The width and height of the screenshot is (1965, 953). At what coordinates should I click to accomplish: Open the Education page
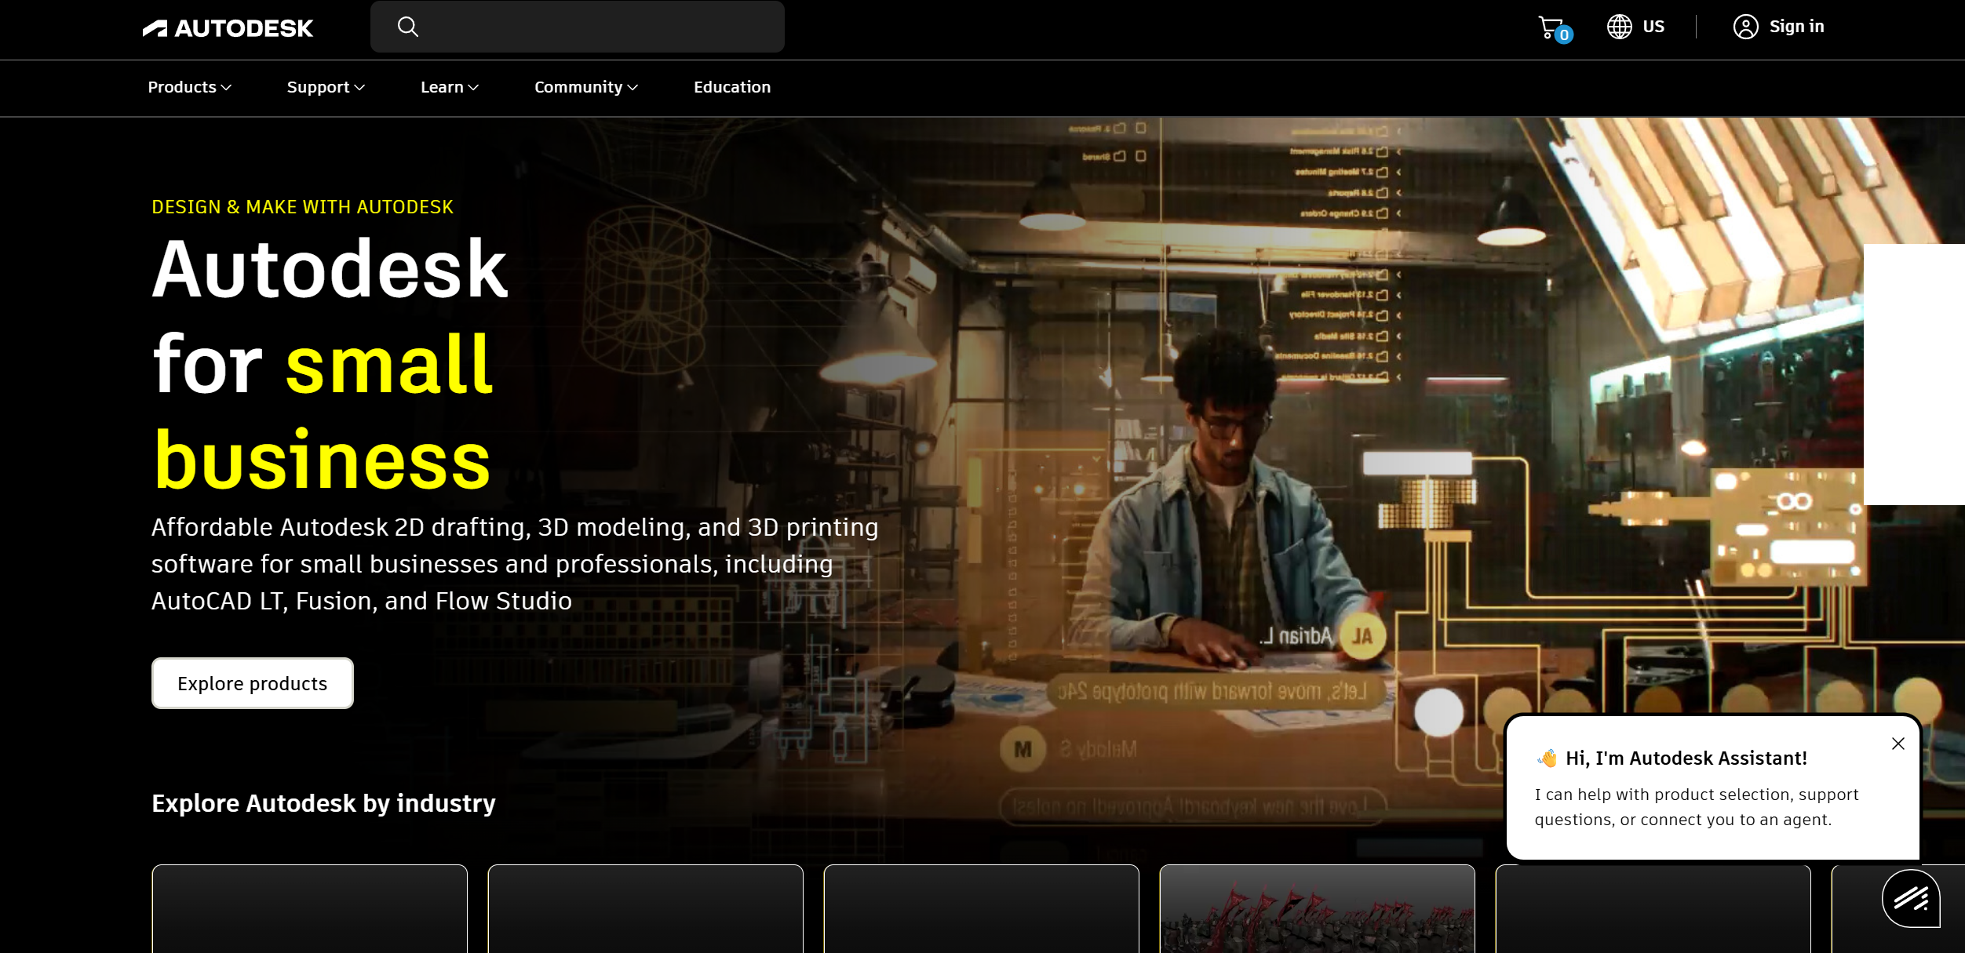732,87
